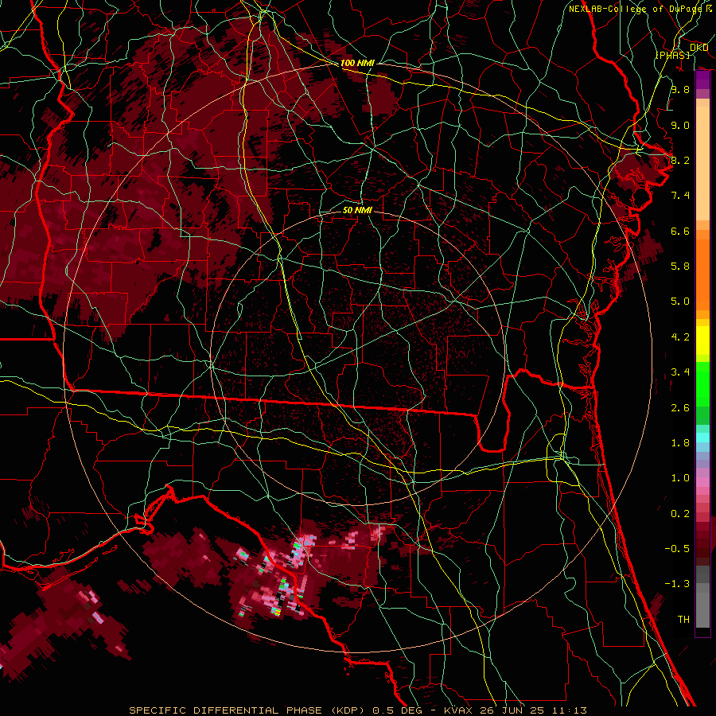The height and width of the screenshot is (716, 716).
Task: Select the DKD product label above legend
Action: (698, 48)
